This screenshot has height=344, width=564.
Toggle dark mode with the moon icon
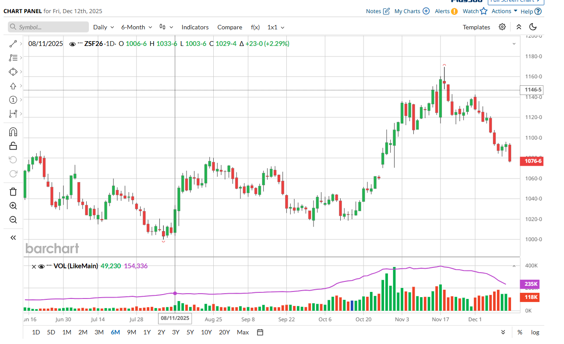click(x=533, y=27)
